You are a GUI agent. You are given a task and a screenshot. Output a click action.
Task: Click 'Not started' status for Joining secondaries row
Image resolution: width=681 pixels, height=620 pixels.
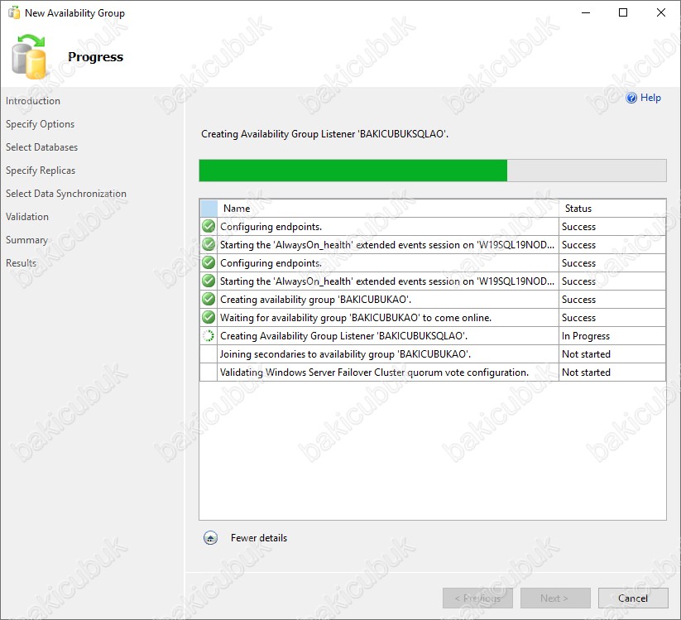pos(612,354)
